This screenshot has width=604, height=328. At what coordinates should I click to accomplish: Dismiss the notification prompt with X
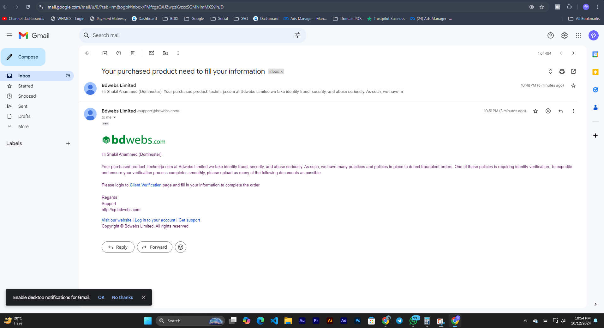click(144, 297)
